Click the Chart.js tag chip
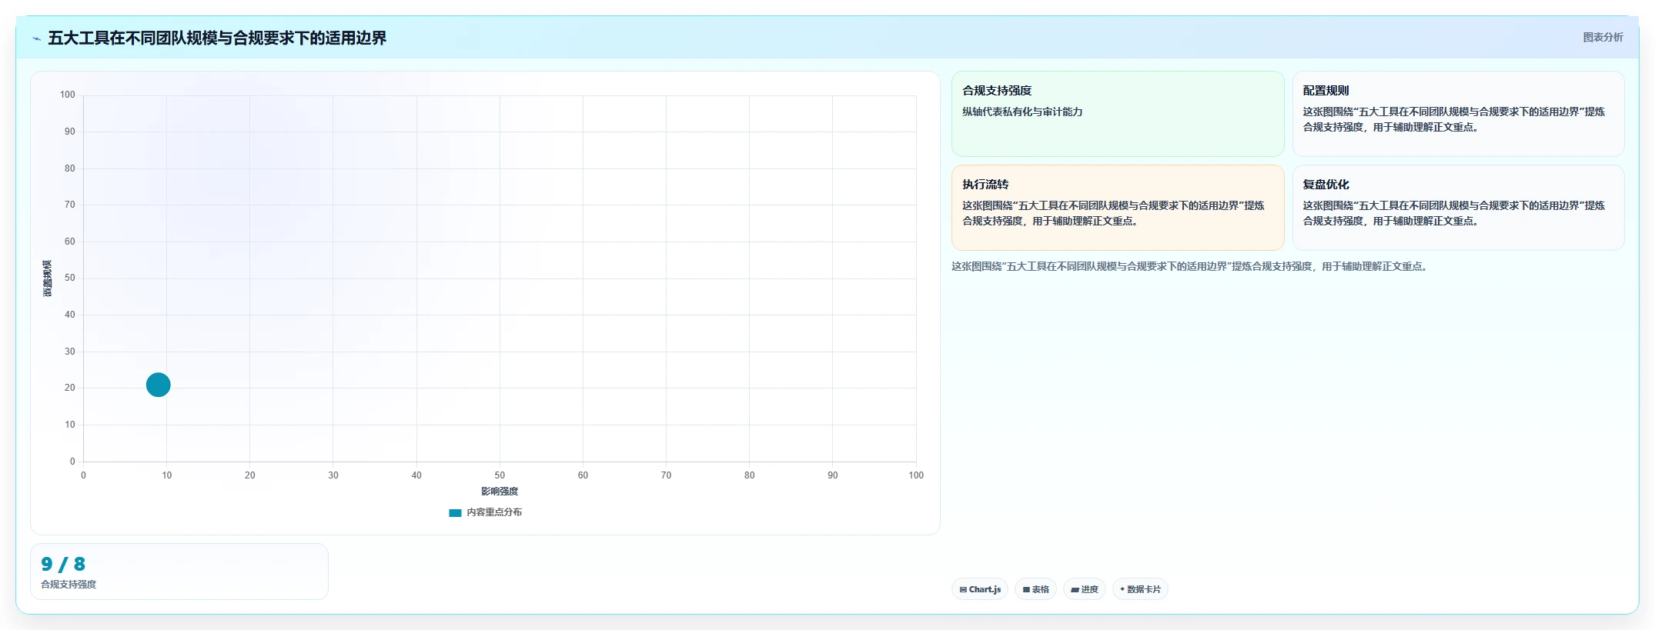 coord(980,589)
